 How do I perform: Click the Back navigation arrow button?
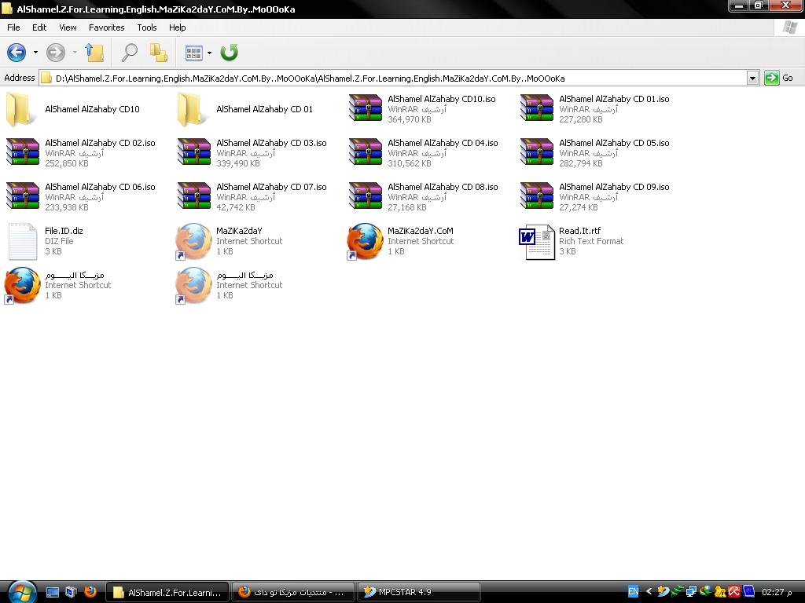tap(17, 53)
